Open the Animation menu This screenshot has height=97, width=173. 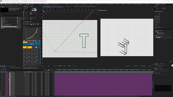click(19, 3)
